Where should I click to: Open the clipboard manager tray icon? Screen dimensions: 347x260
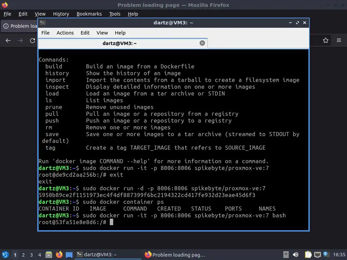[308, 255]
